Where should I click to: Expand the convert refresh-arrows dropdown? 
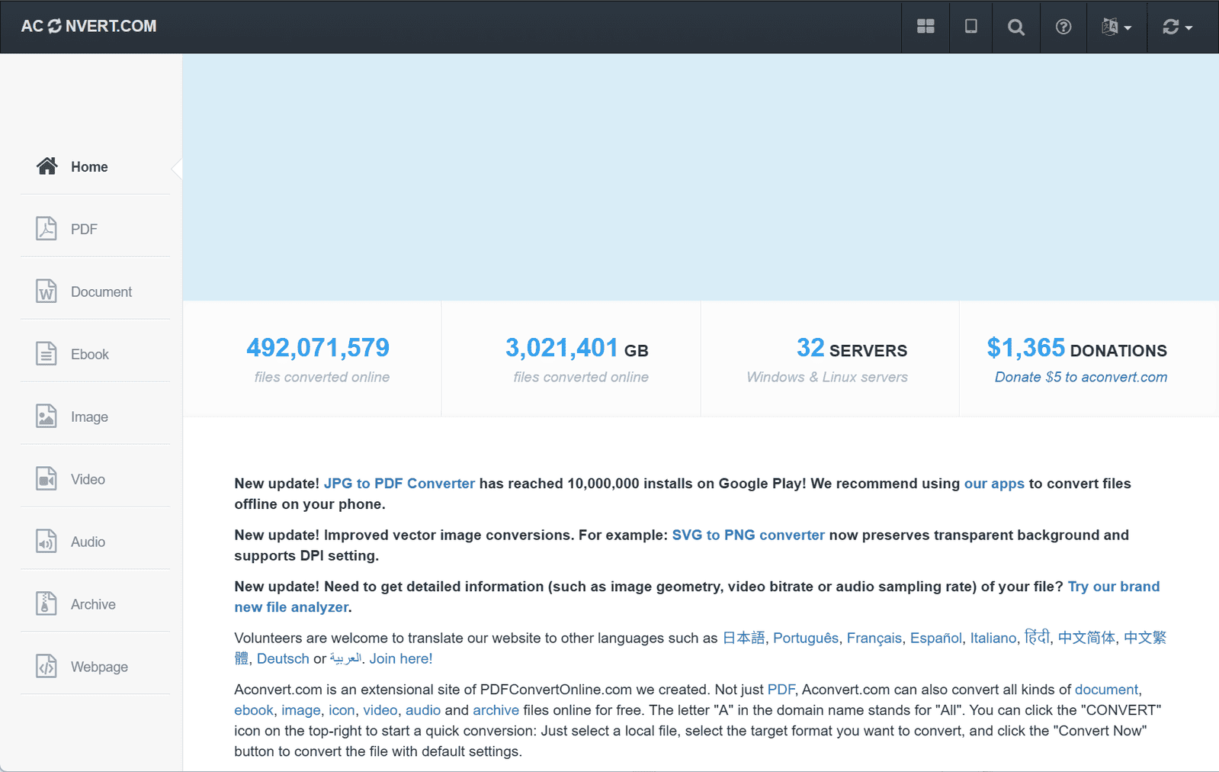pyautogui.click(x=1177, y=27)
